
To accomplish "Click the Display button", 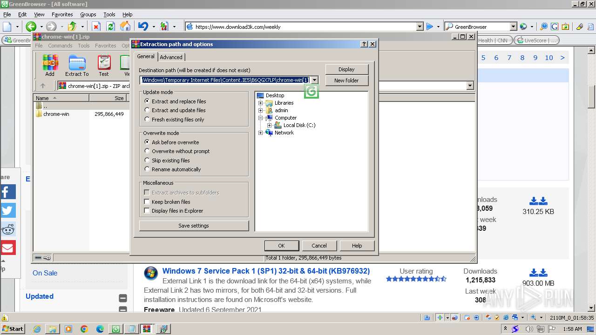I will 346,69.
